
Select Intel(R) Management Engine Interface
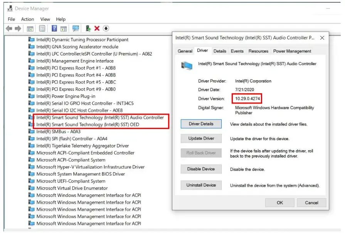pos(75,61)
